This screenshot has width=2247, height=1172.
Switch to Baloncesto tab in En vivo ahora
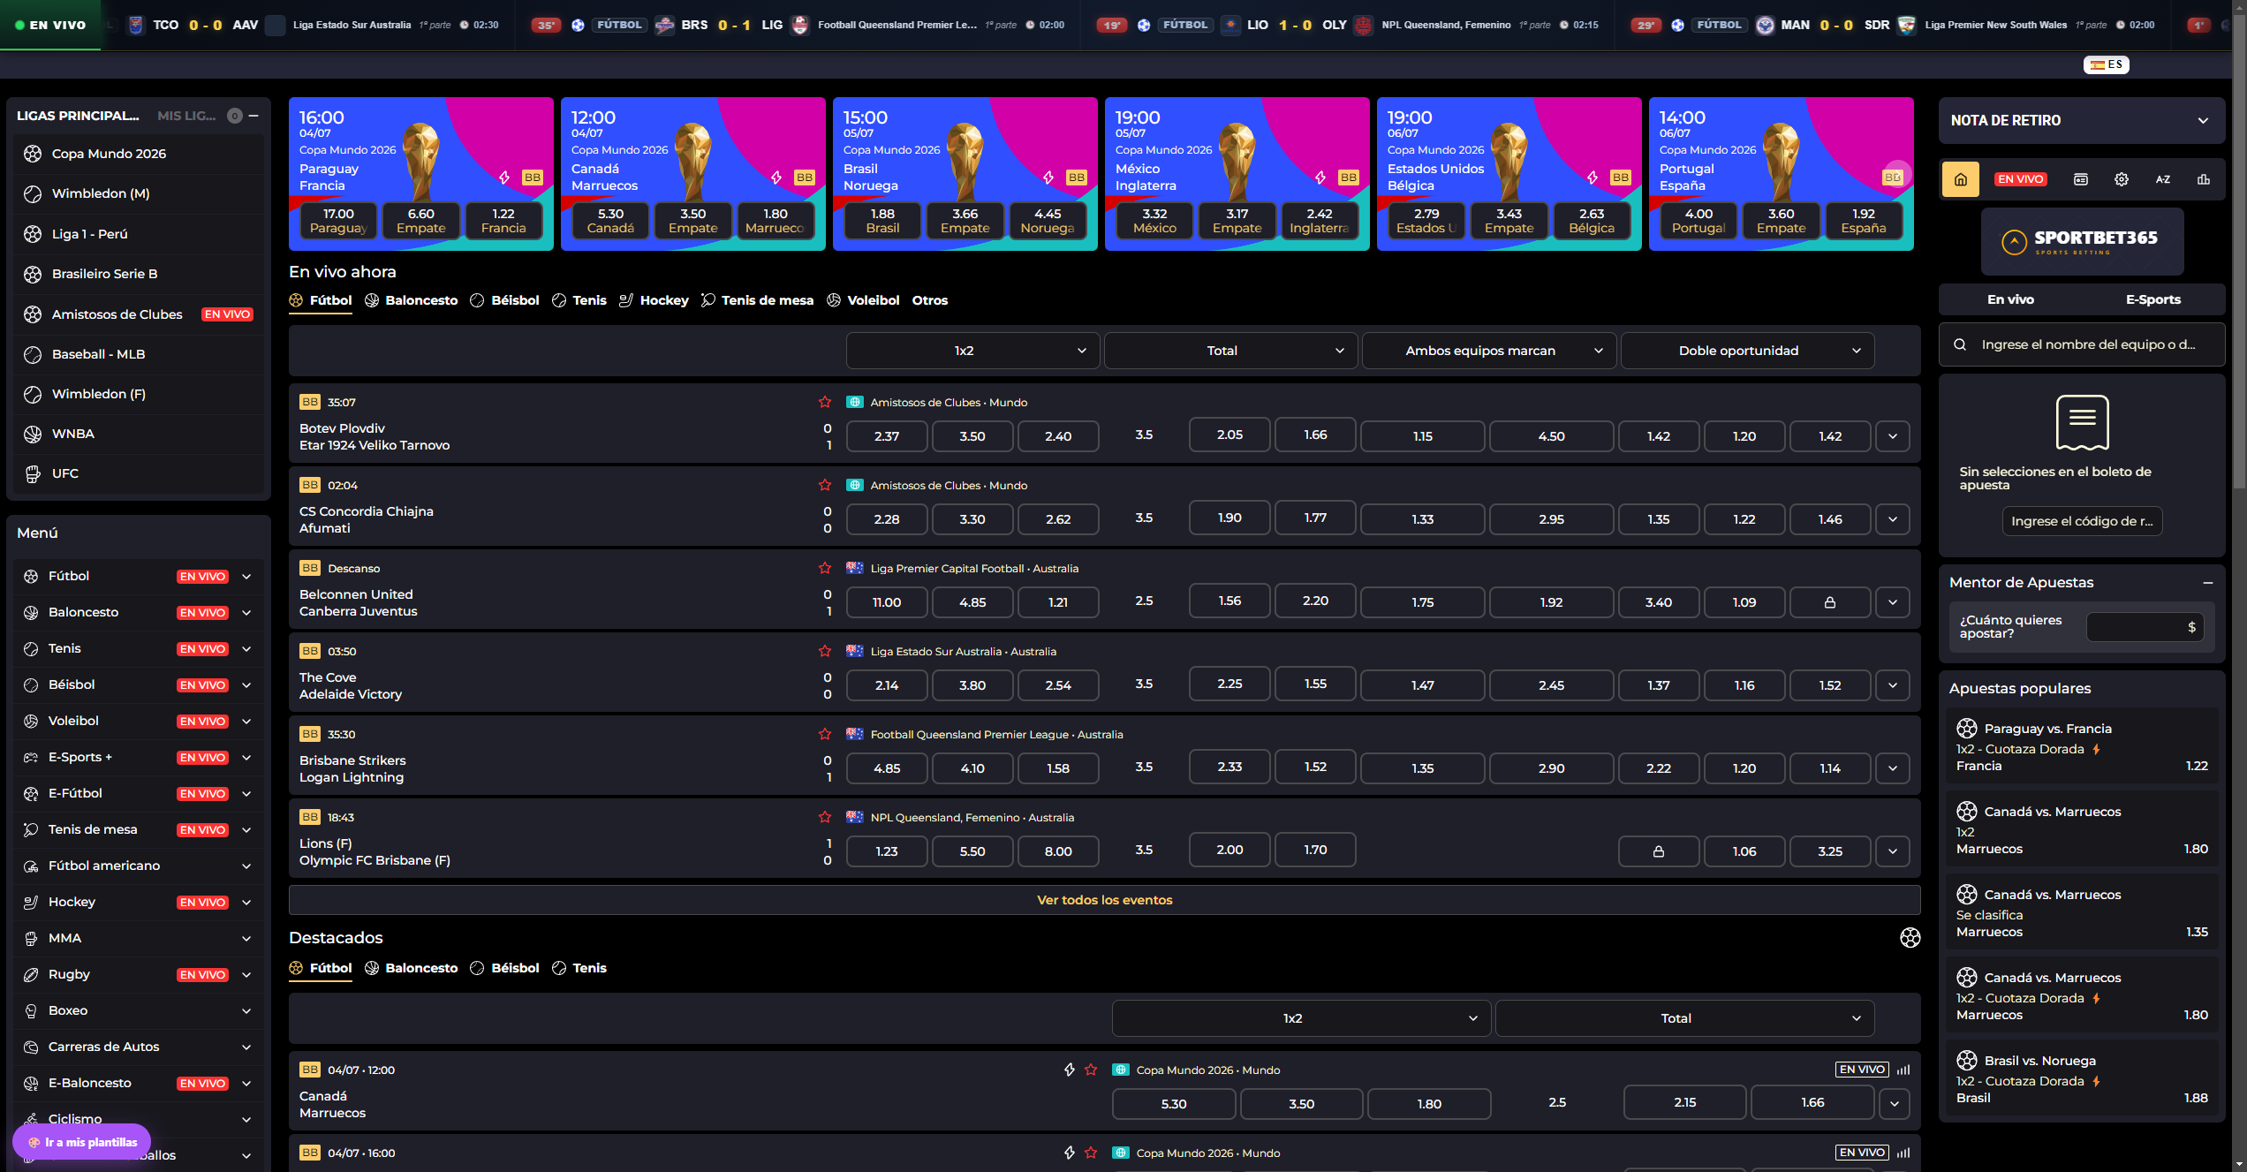pyautogui.click(x=412, y=300)
